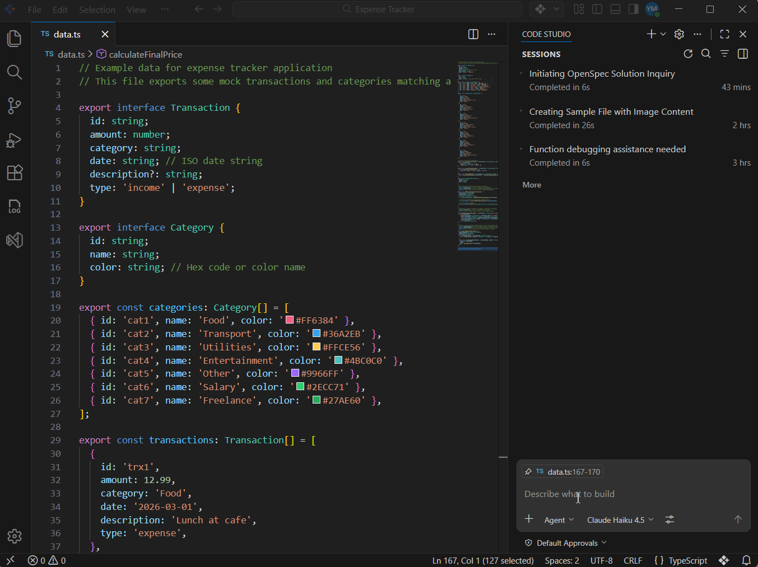Toggle bottom panel from title bar
758x567 pixels.
pos(615,9)
